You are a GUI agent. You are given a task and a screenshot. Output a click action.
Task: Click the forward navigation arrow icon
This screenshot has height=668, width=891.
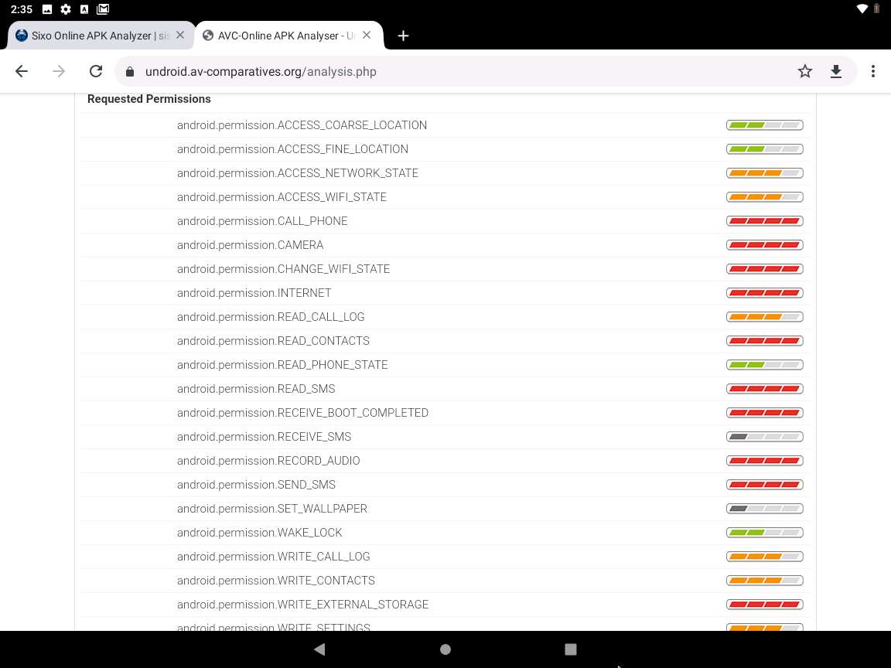coord(59,70)
